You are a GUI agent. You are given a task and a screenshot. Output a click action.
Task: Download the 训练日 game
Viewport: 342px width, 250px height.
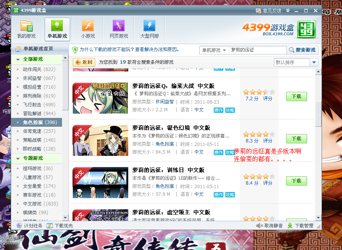click(x=297, y=181)
